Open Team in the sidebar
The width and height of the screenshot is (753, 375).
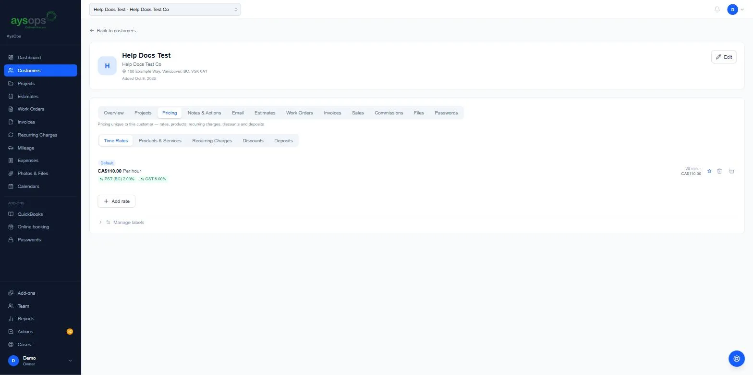40,306
